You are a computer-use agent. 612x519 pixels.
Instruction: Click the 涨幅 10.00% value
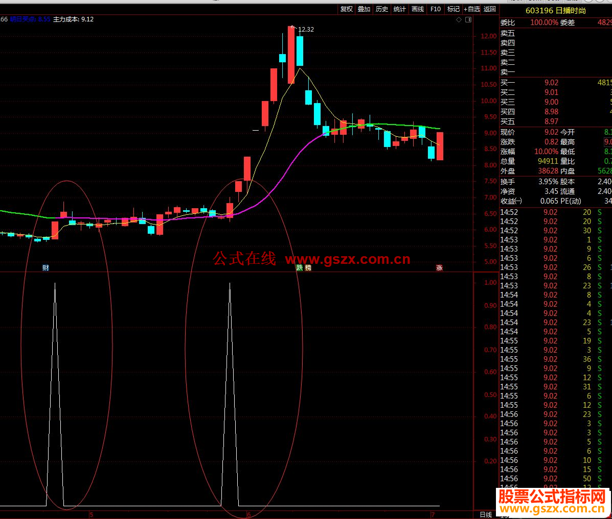(x=546, y=152)
